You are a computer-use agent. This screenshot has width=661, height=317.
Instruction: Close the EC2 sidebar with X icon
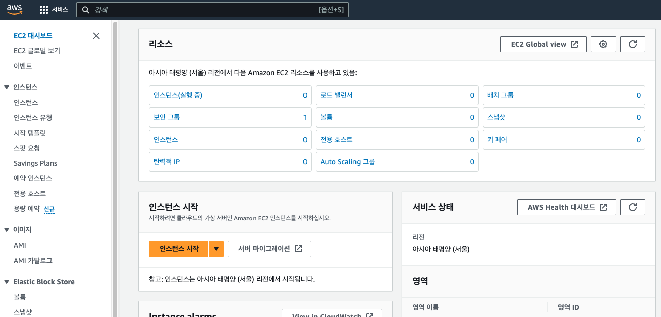tap(96, 36)
